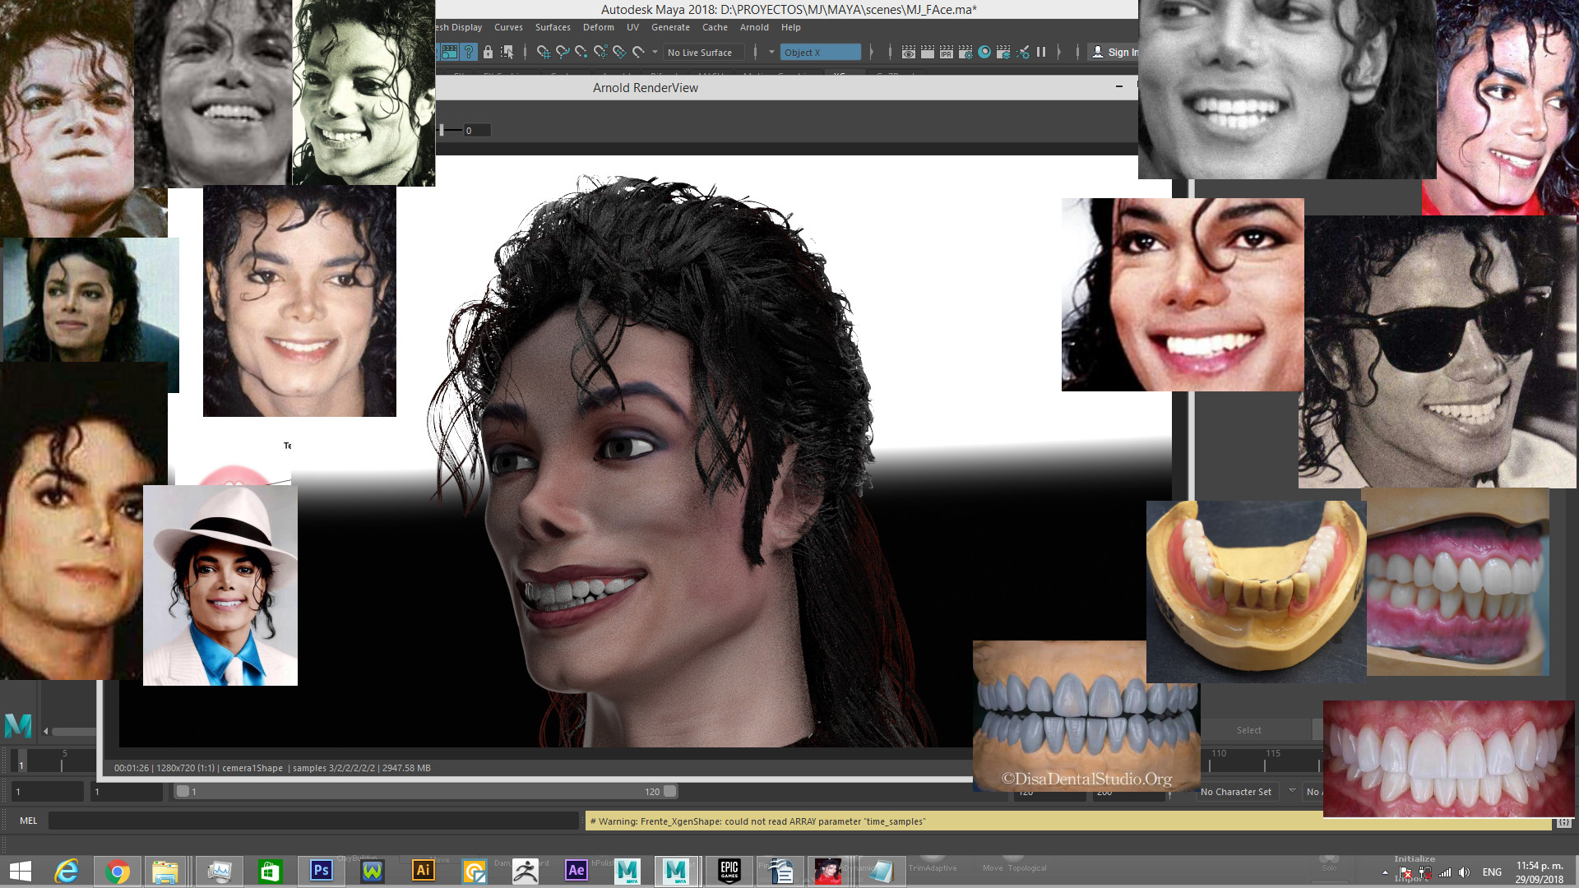Click the MEL command input field

tap(313, 821)
